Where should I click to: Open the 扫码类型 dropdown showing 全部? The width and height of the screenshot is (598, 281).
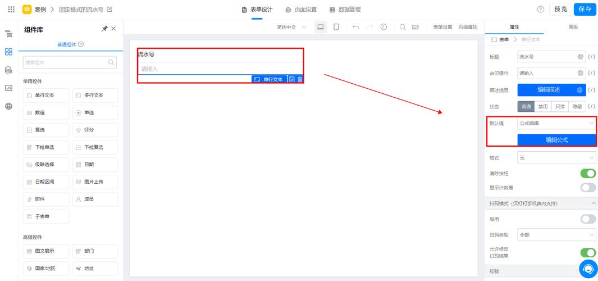[x=556, y=235]
